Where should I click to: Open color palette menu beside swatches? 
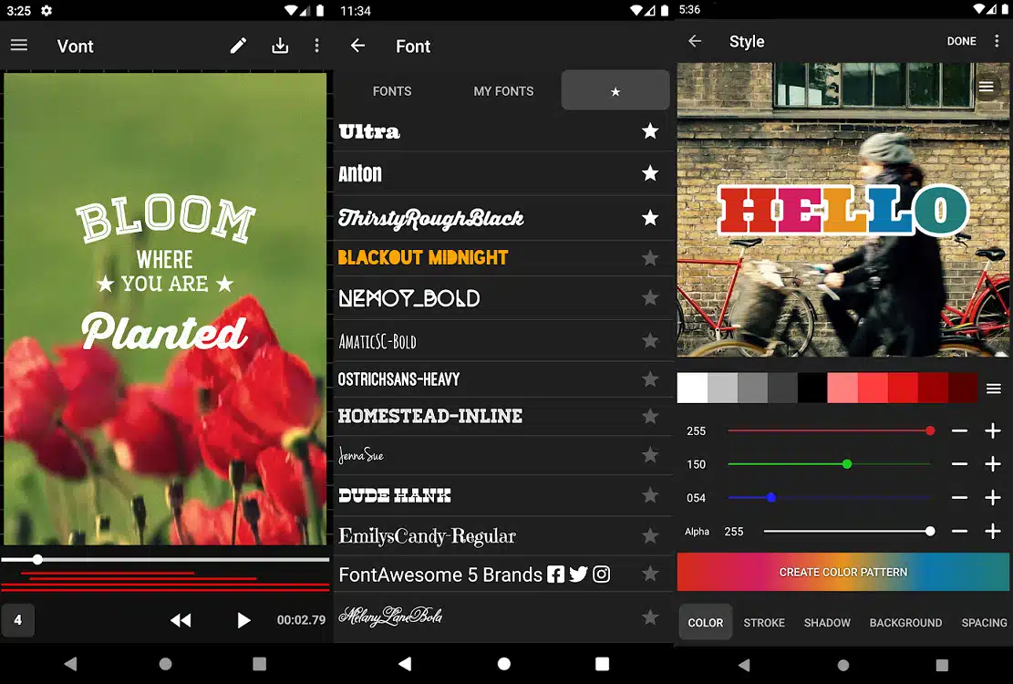pyautogui.click(x=994, y=389)
